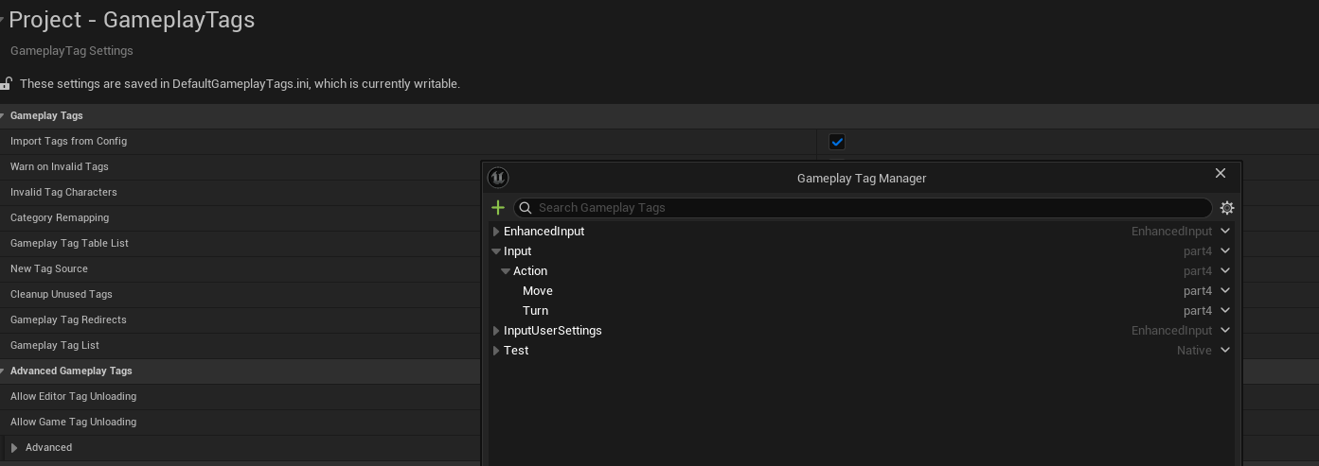The height and width of the screenshot is (466, 1319).
Task: Open the options dropdown for the Action row
Action: [1225, 270]
